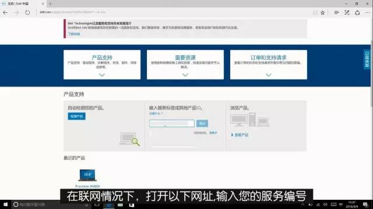This screenshot has height=209, width=373.
Task: Open a new browser tab
Action: coord(50,3)
